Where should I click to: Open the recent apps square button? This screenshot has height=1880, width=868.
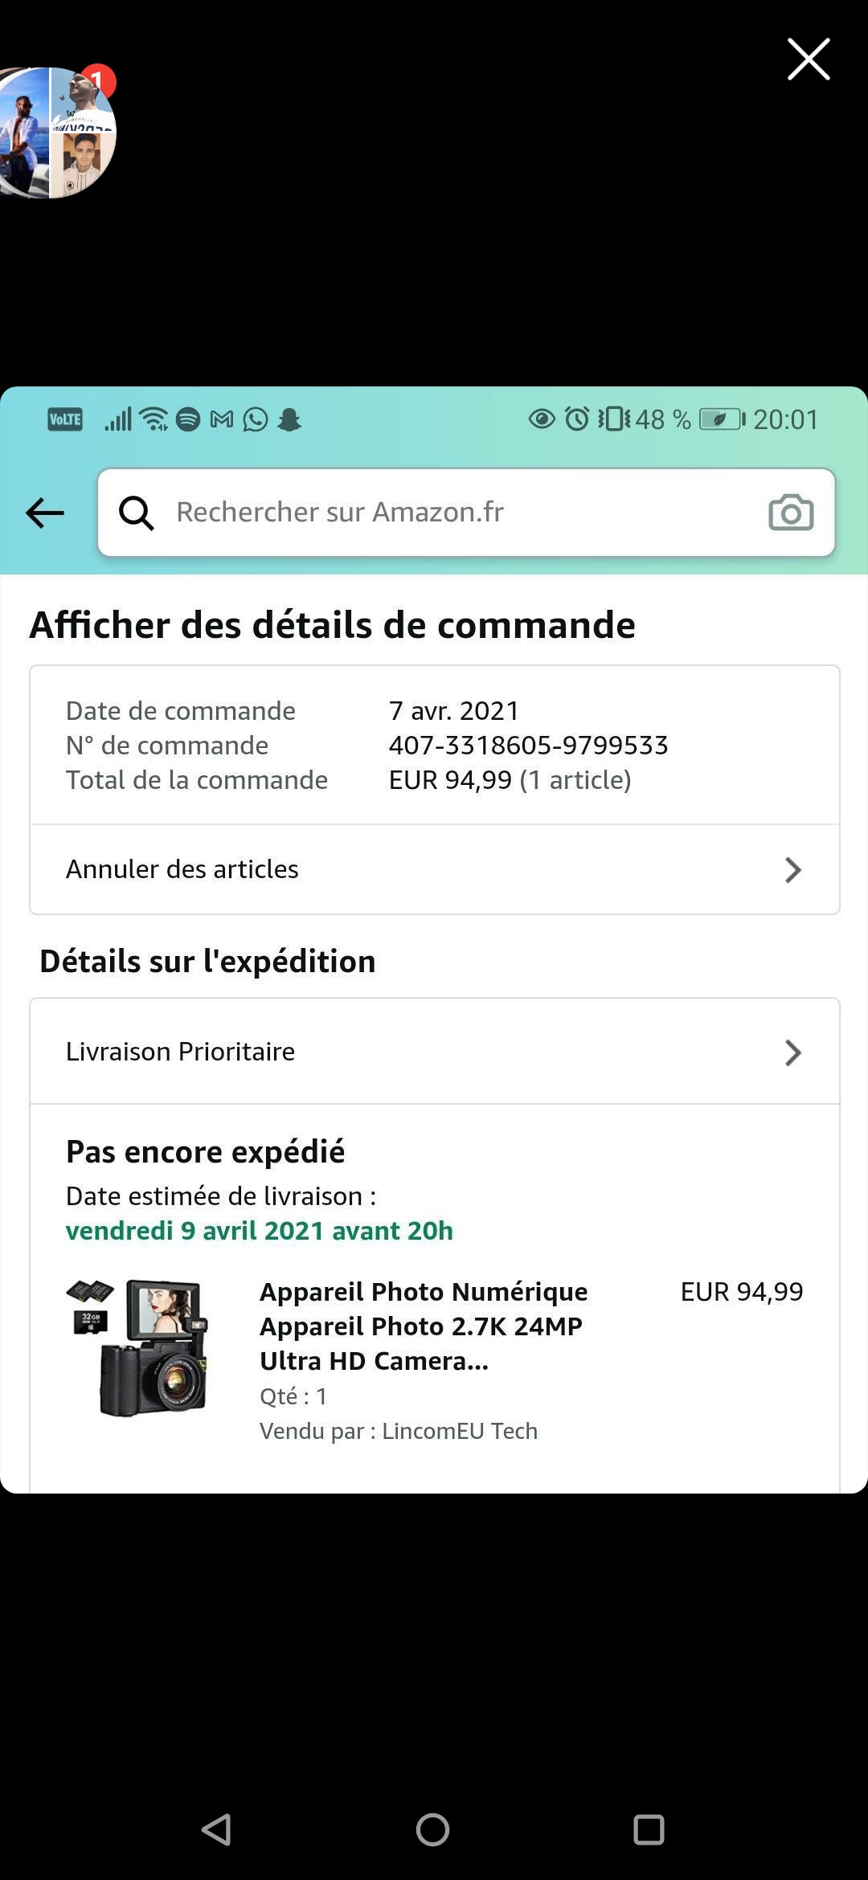[x=649, y=1829]
